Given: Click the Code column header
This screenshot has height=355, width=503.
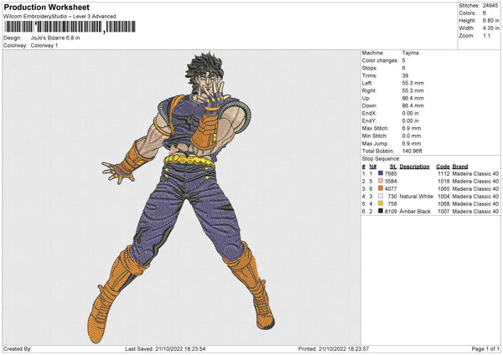Looking at the screenshot, I should pyautogui.click(x=443, y=166).
